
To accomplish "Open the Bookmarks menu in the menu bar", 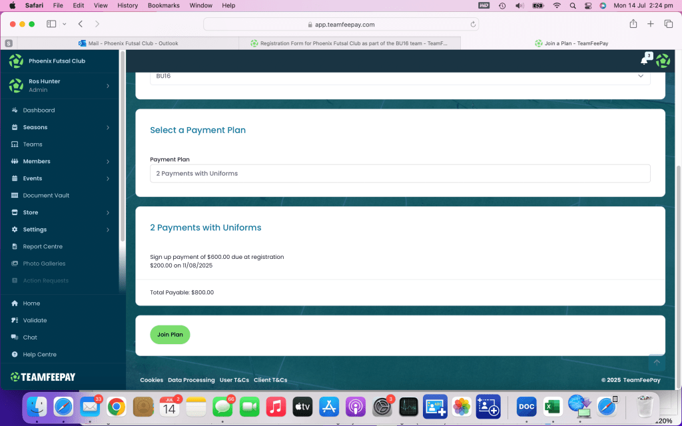I will [164, 5].
